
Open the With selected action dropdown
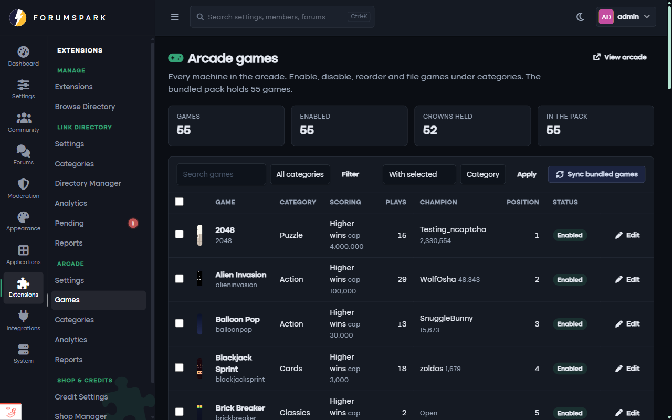pos(419,174)
